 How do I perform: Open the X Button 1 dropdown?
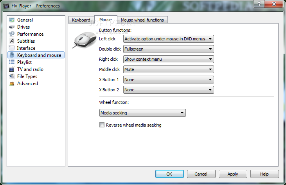point(168,80)
